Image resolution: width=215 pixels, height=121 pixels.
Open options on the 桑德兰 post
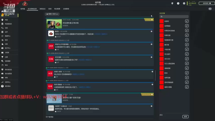pos(151,31)
